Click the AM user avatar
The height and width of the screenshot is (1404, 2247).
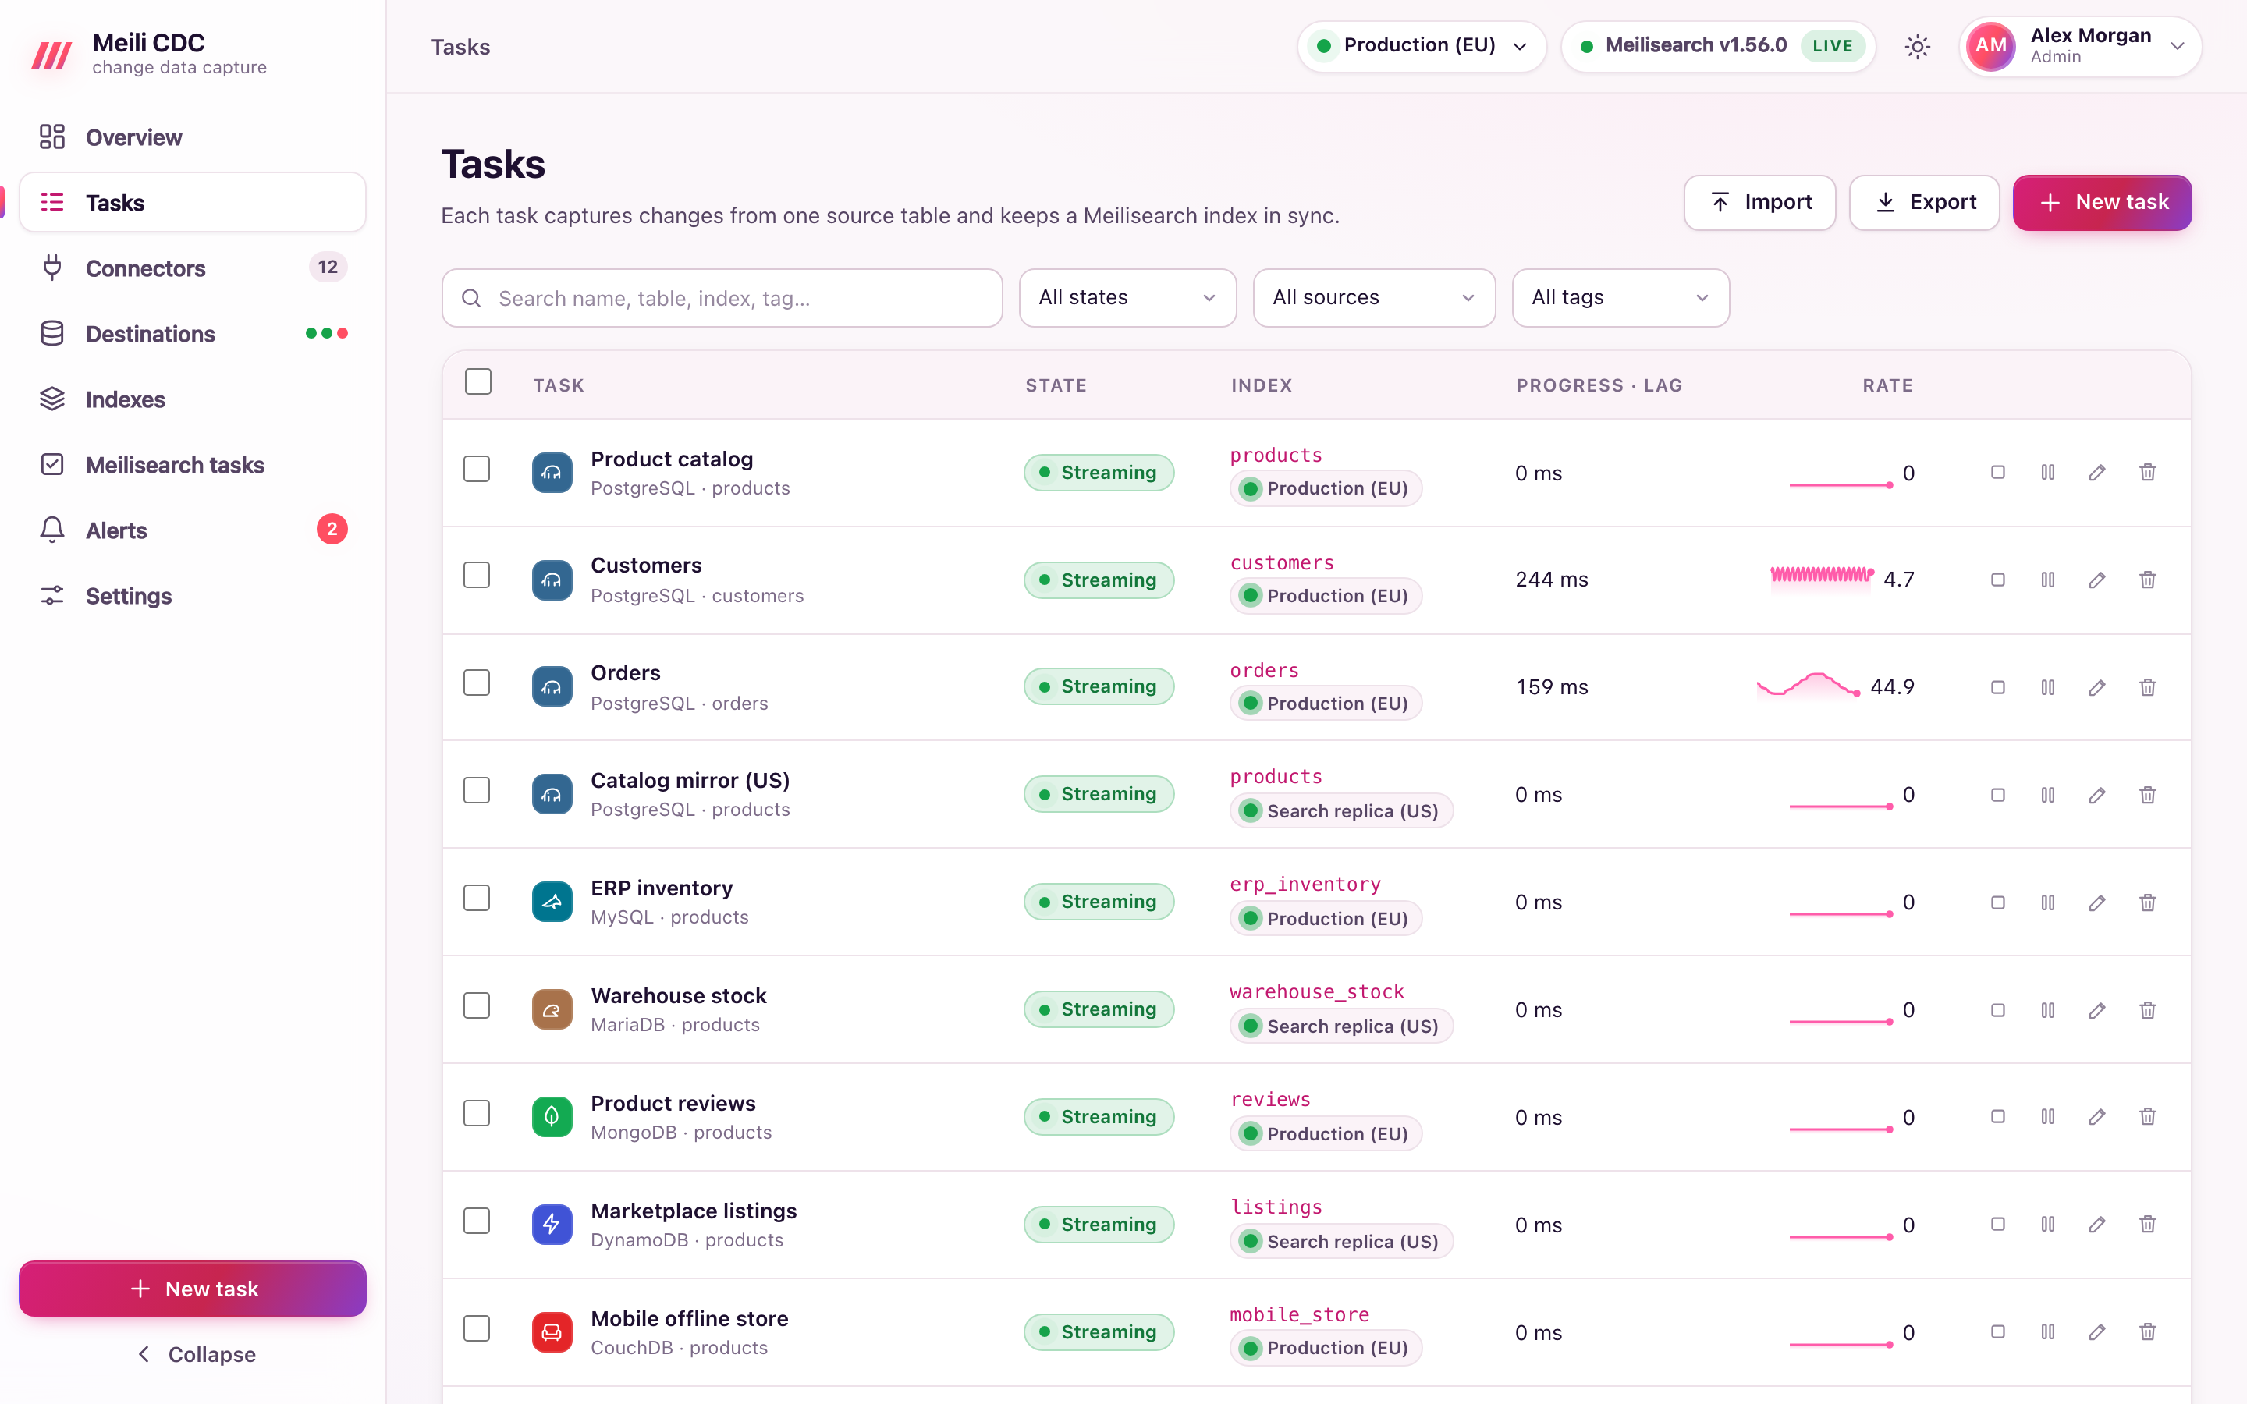1990,47
